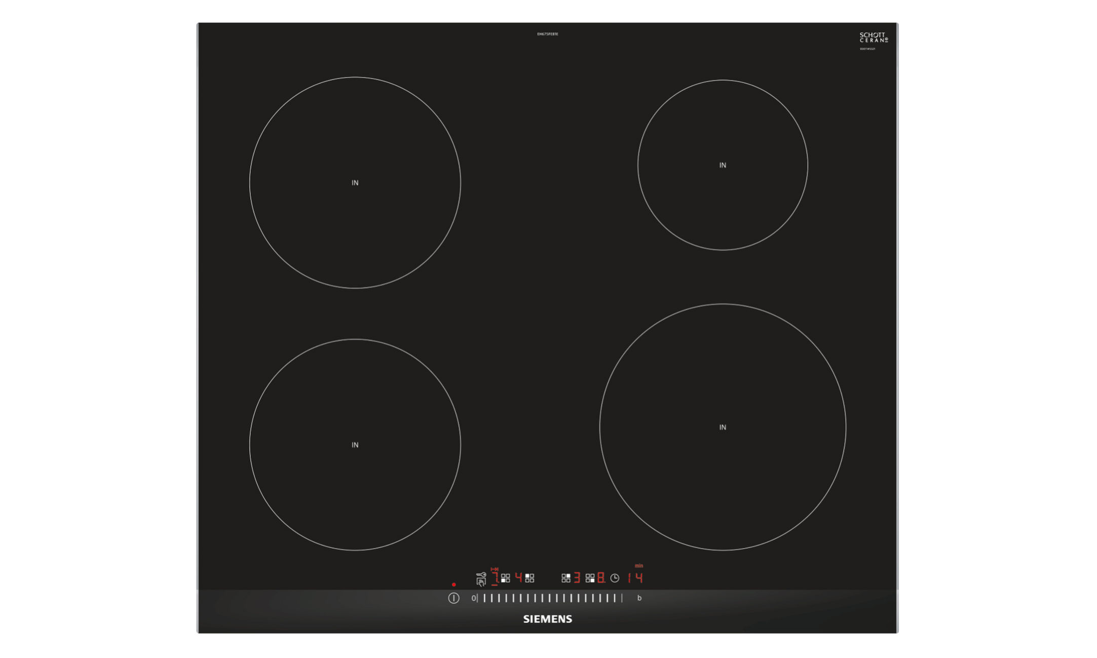
Task: Select the rear-right cooking zone icon
Action: point(566,578)
